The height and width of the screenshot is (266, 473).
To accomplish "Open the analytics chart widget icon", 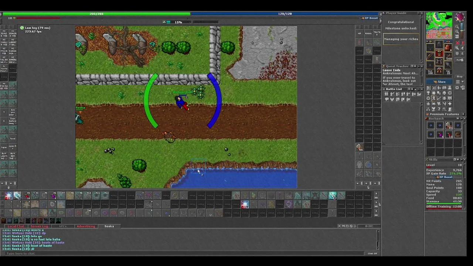I will (439, 98).
